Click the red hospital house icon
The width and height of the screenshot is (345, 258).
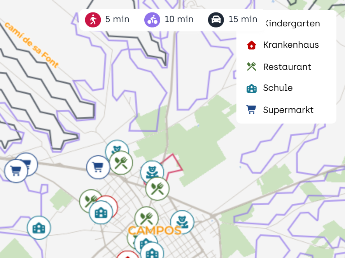point(252,45)
